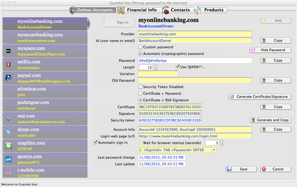
Task: Select the pocketgear.com account entry
Action: (45, 105)
